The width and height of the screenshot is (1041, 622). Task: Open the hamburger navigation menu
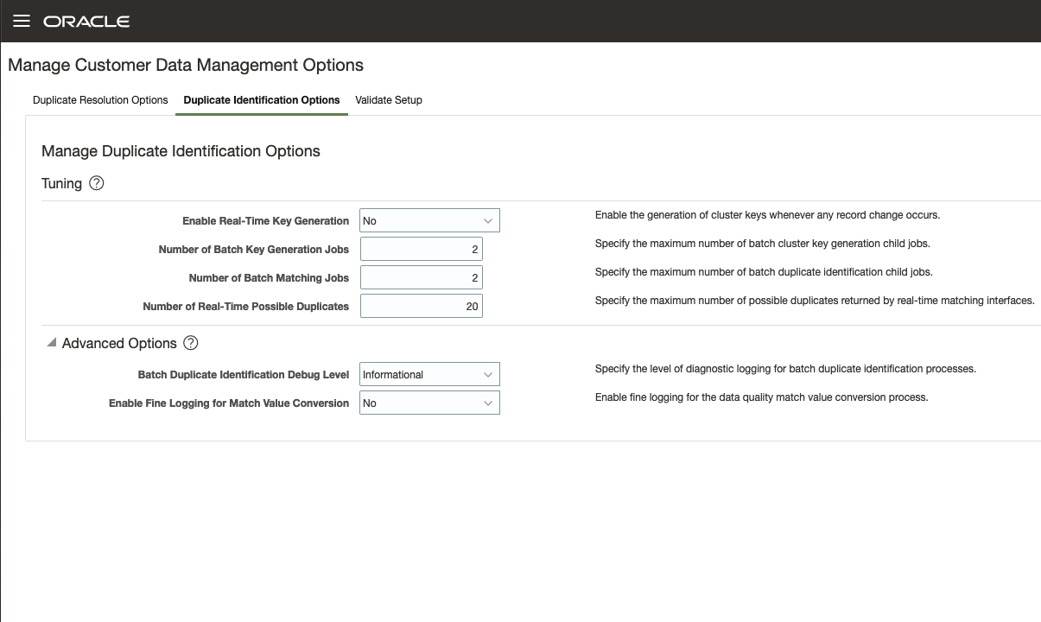point(22,21)
